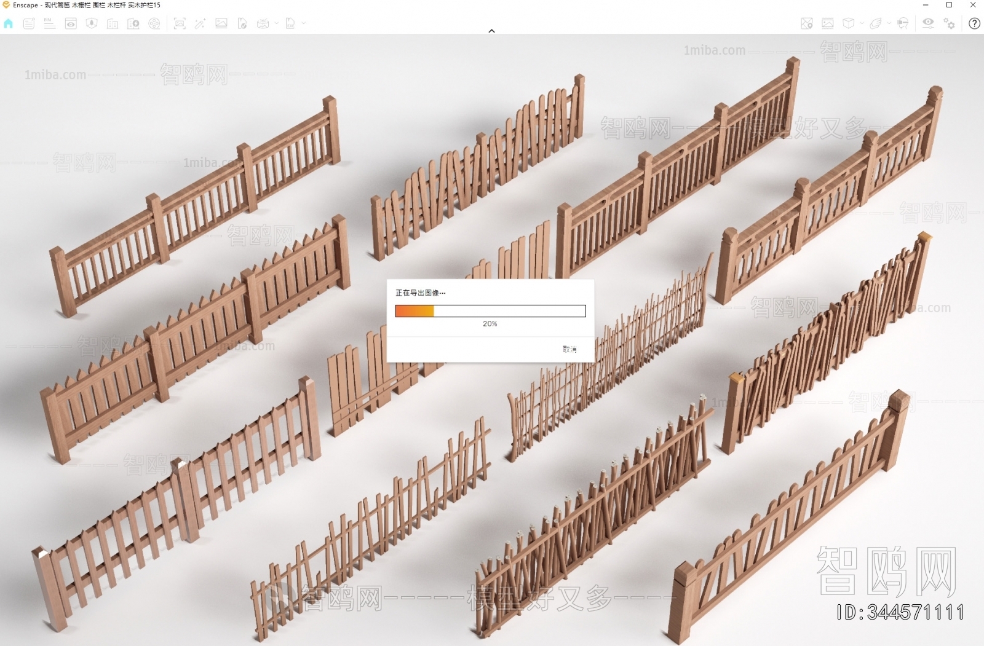The width and height of the screenshot is (984, 646).
Task: Open the view management icon
Action: tap(71, 24)
